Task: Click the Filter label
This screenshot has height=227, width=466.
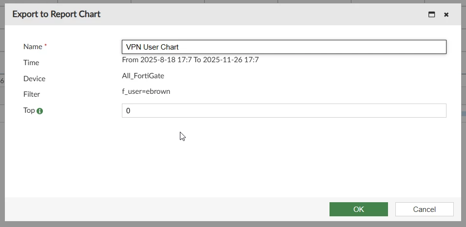Action: 32,94
